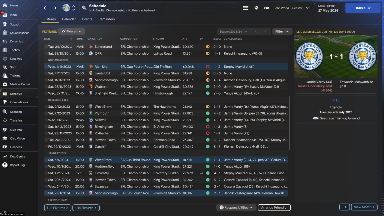Switch to the Reminders tab
This screenshot has height=216, width=384.
(x=107, y=19)
